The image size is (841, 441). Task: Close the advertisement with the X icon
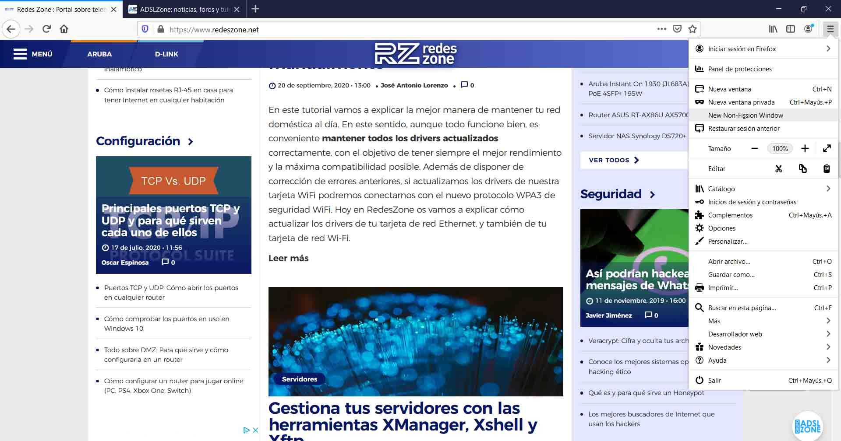pyautogui.click(x=255, y=430)
